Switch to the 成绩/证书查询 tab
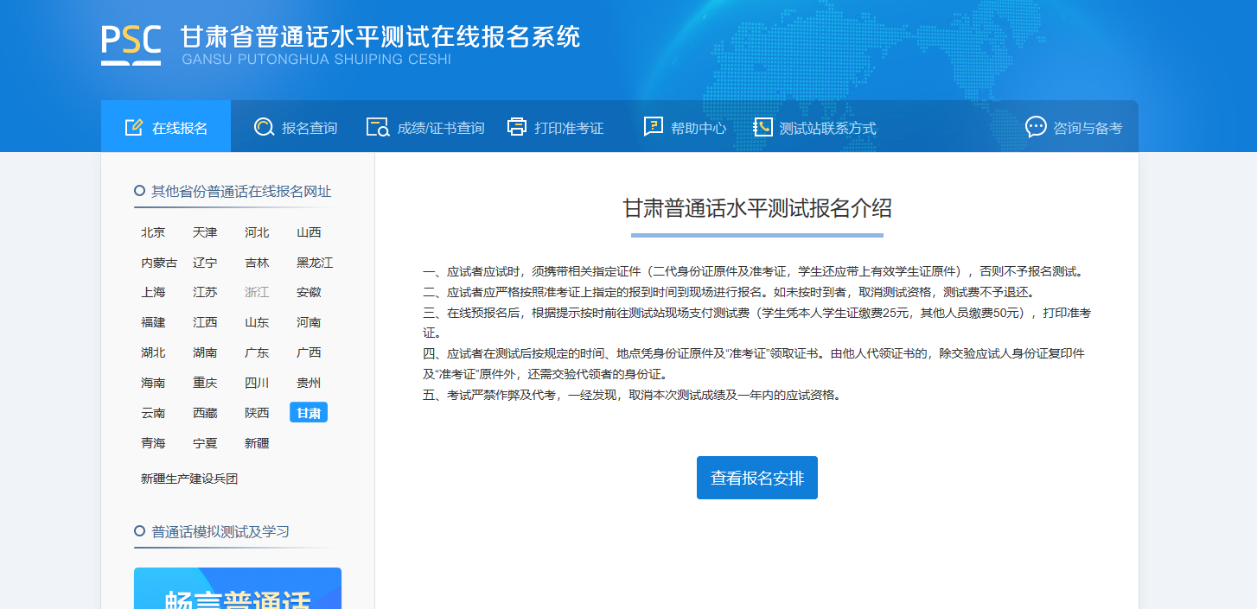 tap(440, 128)
